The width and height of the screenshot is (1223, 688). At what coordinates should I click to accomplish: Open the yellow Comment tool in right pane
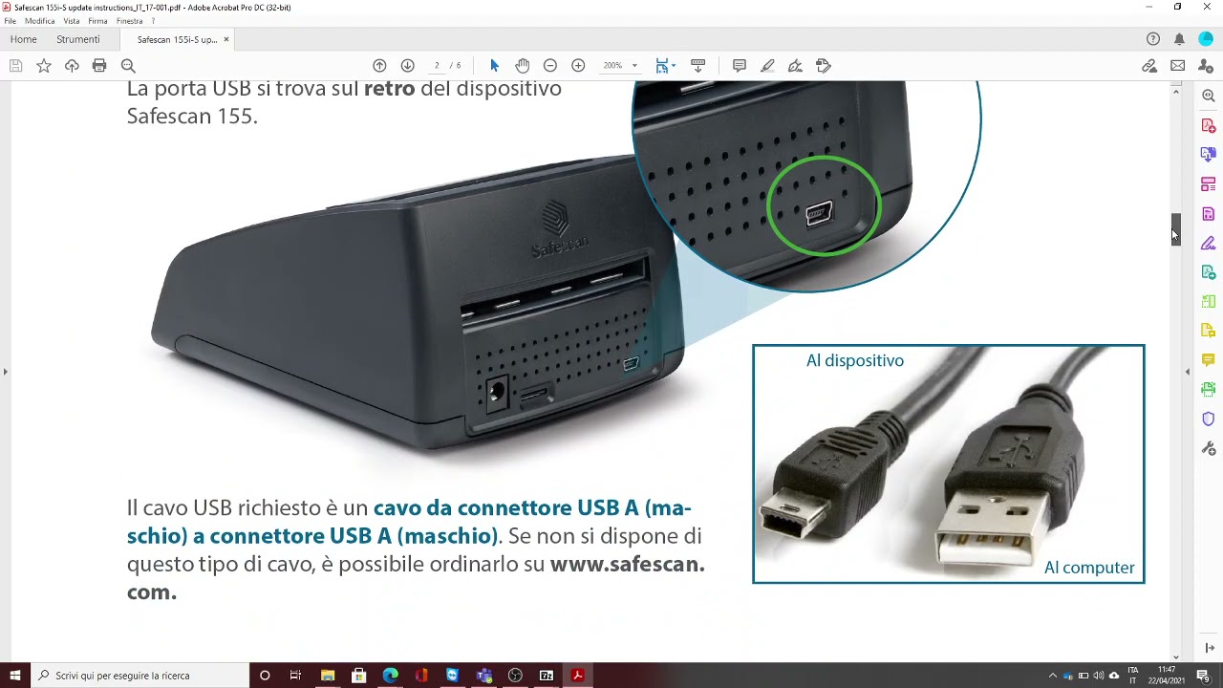[1209, 360]
